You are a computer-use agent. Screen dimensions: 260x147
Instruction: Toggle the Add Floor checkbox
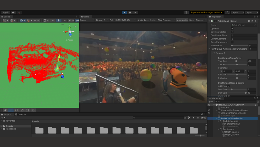coord(228,86)
